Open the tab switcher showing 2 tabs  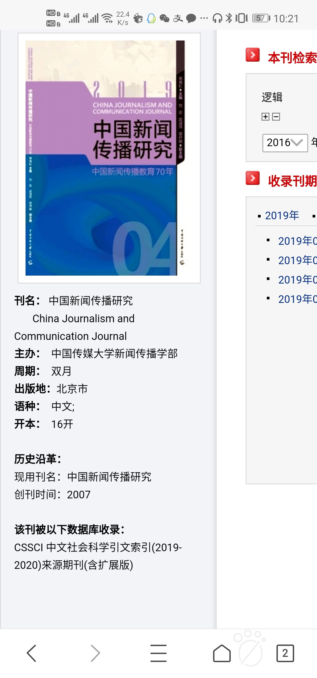click(x=285, y=653)
